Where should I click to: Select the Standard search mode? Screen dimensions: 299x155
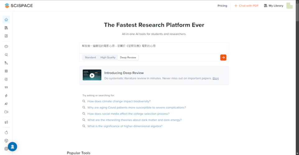pyautogui.click(x=90, y=58)
